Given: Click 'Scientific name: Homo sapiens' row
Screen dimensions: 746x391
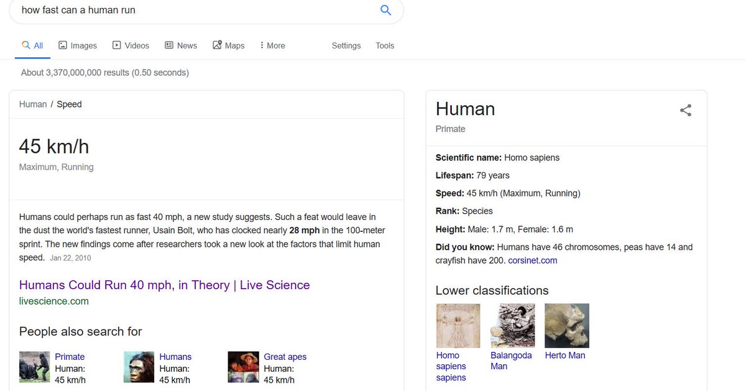Looking at the screenshot, I should click(497, 158).
